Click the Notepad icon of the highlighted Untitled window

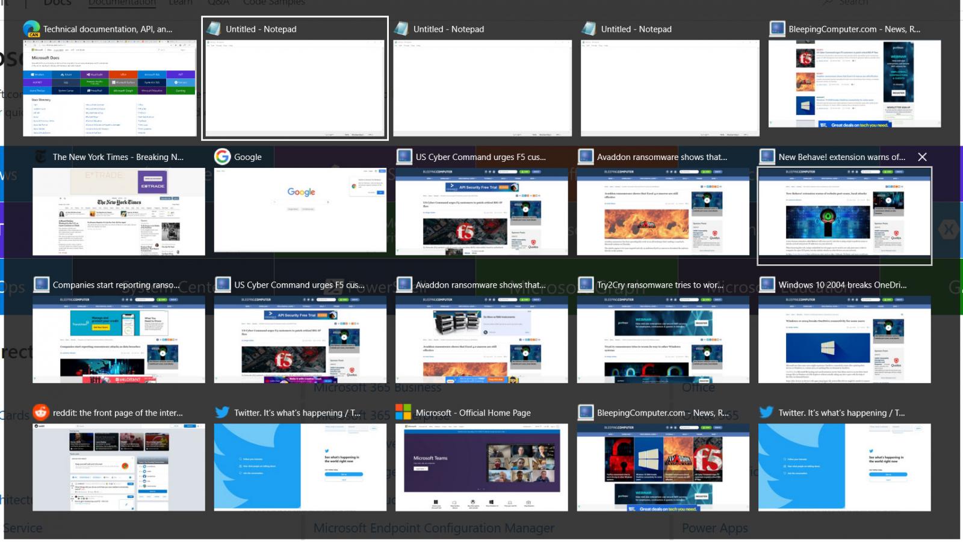click(214, 29)
